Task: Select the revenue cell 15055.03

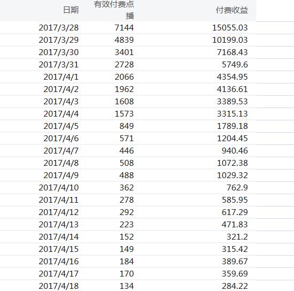Action: [x=230, y=28]
